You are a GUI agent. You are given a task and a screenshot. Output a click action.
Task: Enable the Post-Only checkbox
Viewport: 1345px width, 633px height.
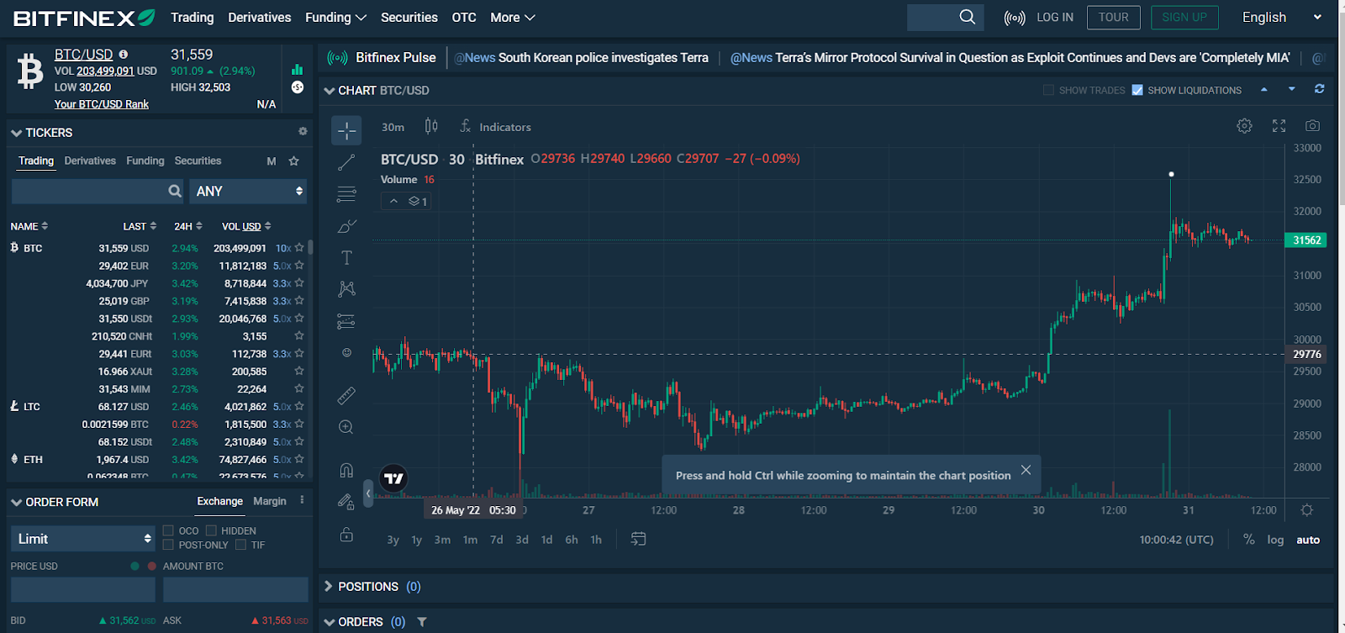click(168, 545)
